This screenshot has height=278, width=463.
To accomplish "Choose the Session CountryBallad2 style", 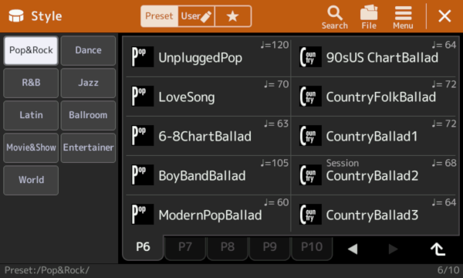I will [x=374, y=175].
